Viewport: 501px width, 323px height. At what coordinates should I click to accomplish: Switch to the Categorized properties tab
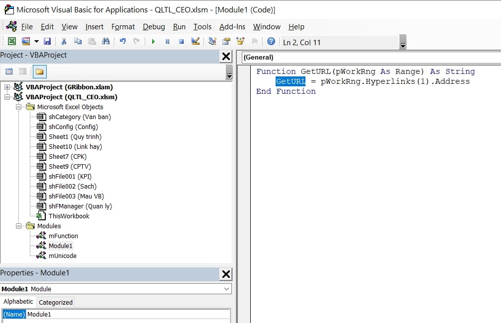pyautogui.click(x=56, y=302)
